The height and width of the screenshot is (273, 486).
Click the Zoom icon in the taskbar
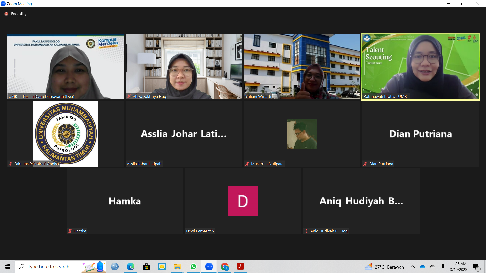pos(209,267)
